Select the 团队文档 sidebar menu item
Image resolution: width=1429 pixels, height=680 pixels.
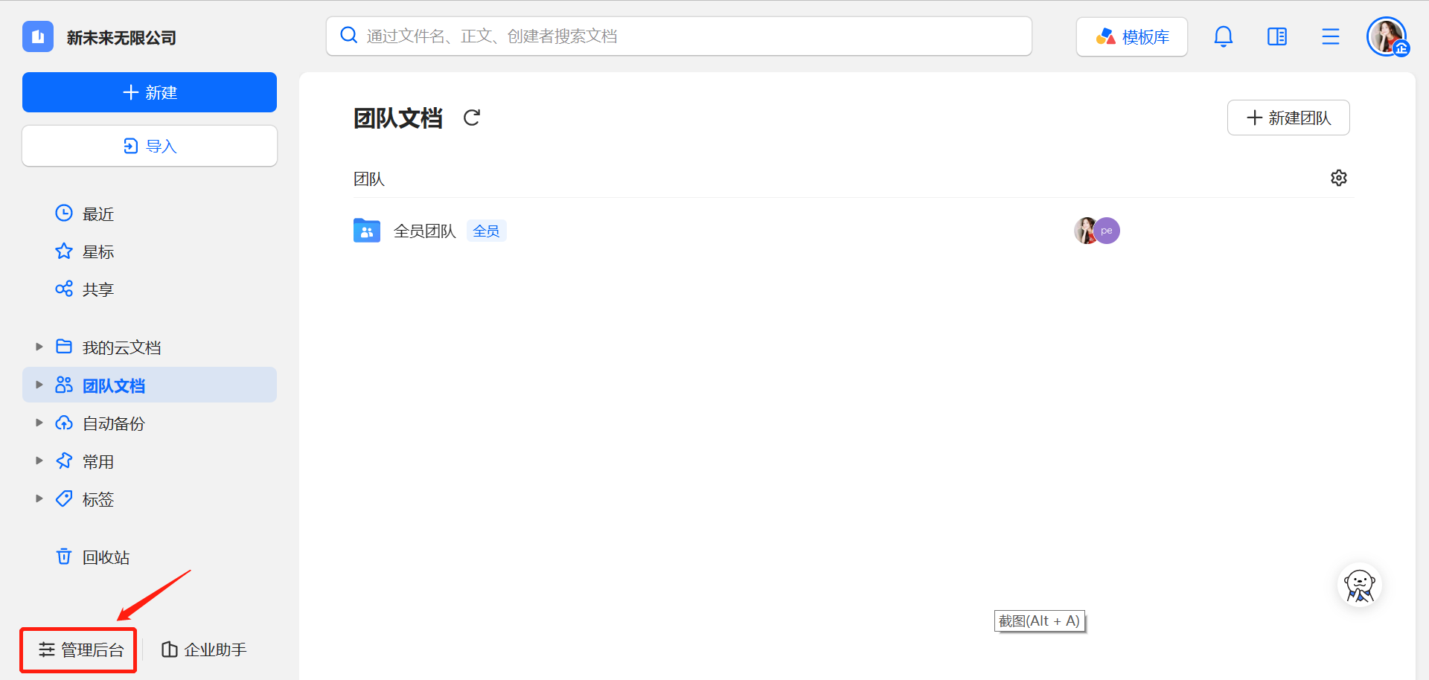114,385
